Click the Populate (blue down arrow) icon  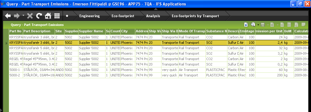[x=246, y=25]
